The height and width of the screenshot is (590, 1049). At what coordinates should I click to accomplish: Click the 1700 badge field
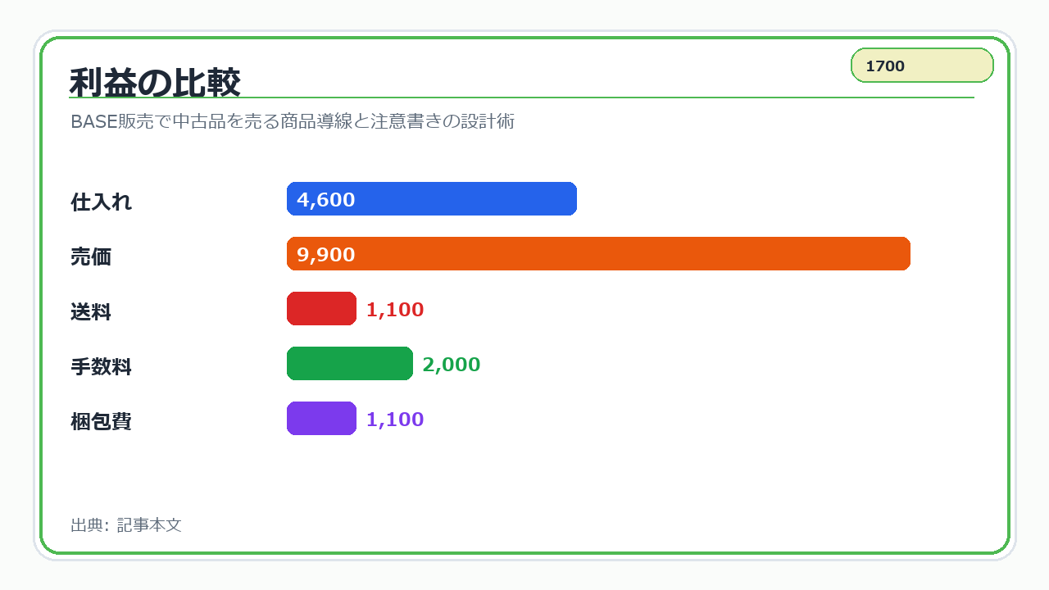coord(922,66)
